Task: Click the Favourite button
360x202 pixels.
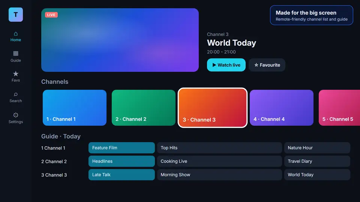Action: (x=267, y=65)
